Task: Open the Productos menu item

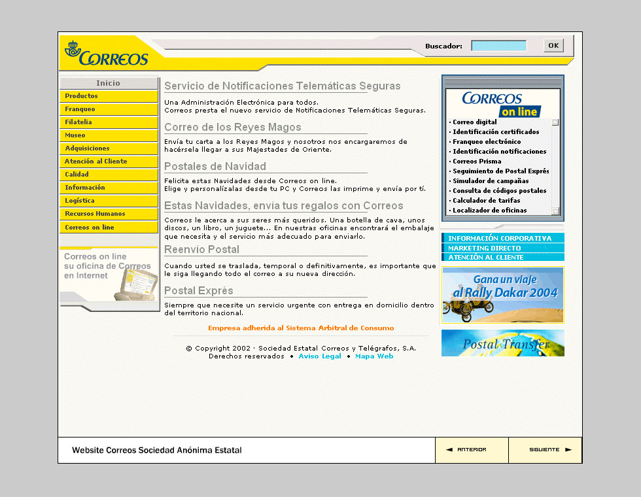Action: 109,96
